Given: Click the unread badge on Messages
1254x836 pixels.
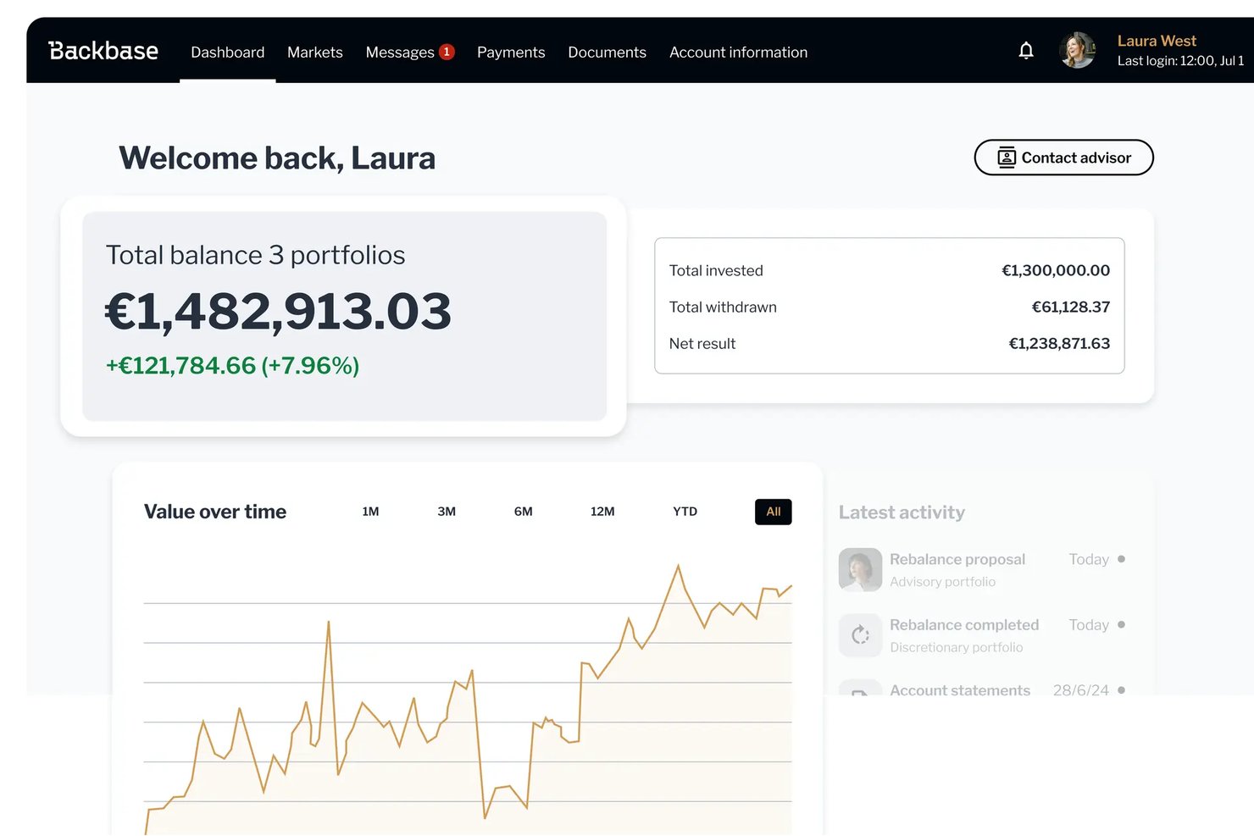Looking at the screenshot, I should pyautogui.click(x=447, y=52).
